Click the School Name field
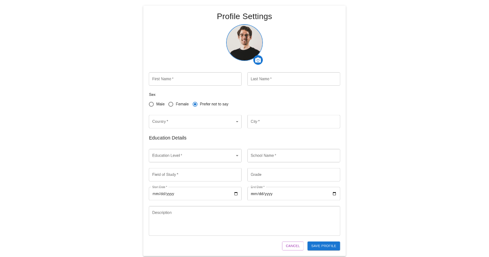489x257 pixels. point(293,155)
